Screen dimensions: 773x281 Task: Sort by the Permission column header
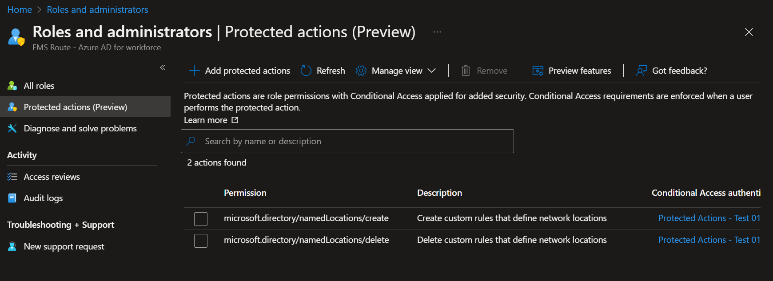245,193
